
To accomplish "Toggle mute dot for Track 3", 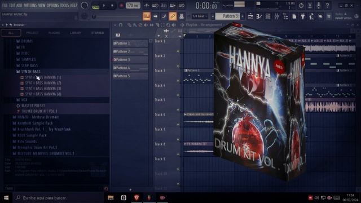I will tap(178, 81).
